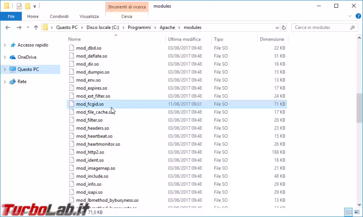Click the vertical scrollbar thumb

[x=359, y=108]
